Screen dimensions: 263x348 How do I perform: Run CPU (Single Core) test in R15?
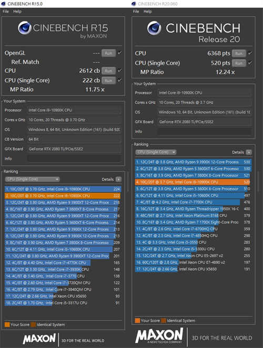click(x=108, y=80)
